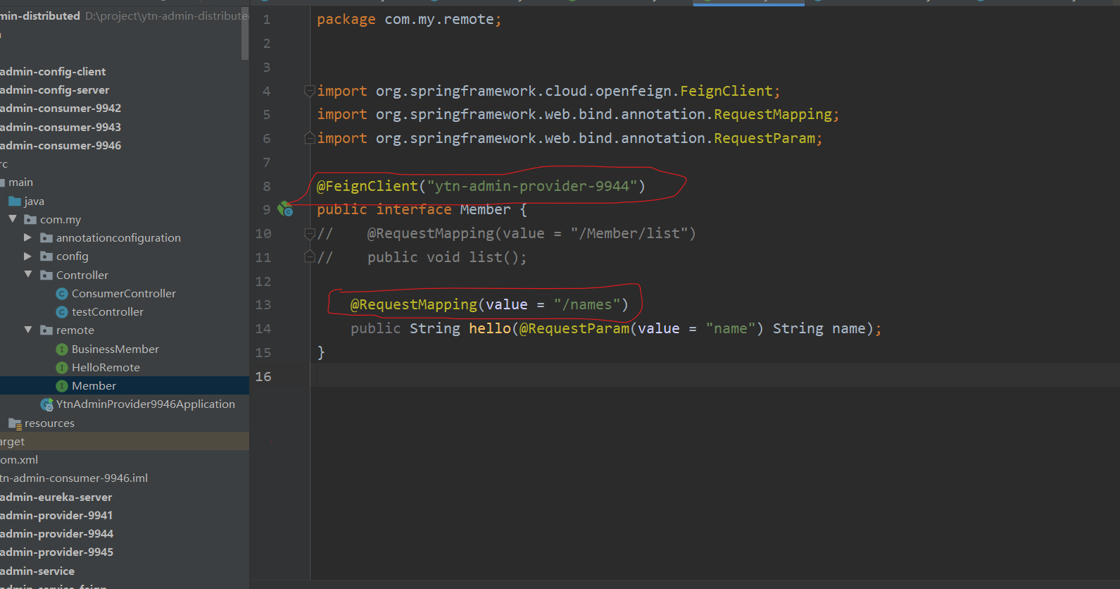The width and height of the screenshot is (1120, 589).
Task: Select the target folder row
Action: point(125,441)
